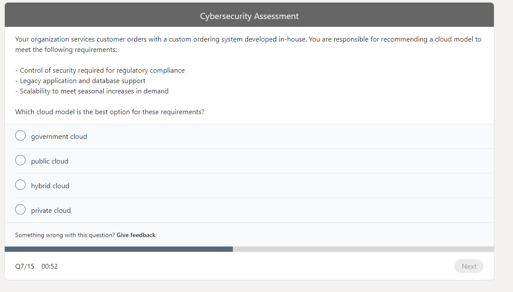Click the "private cloud" answer row
Image resolution: width=513 pixels, height=292 pixels.
pyautogui.click(x=173, y=210)
